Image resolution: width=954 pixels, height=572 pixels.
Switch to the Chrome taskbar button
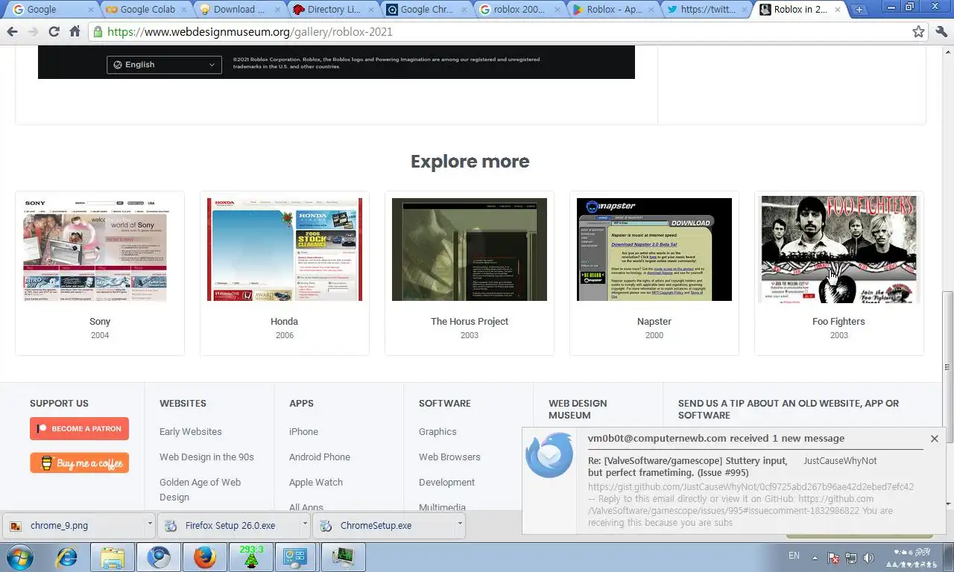pos(159,557)
